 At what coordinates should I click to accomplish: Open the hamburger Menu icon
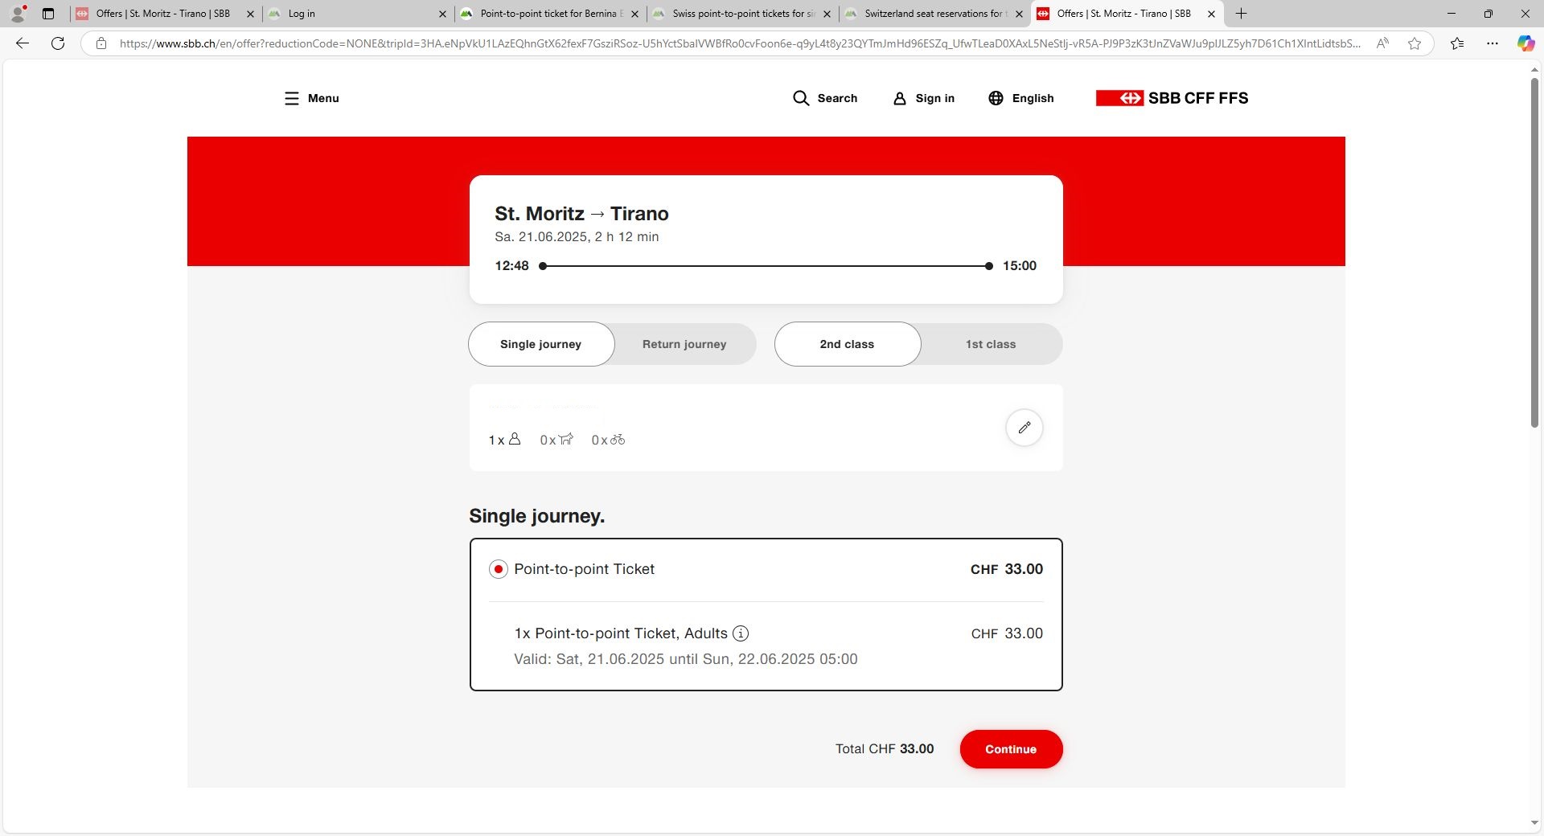pyautogui.click(x=291, y=98)
